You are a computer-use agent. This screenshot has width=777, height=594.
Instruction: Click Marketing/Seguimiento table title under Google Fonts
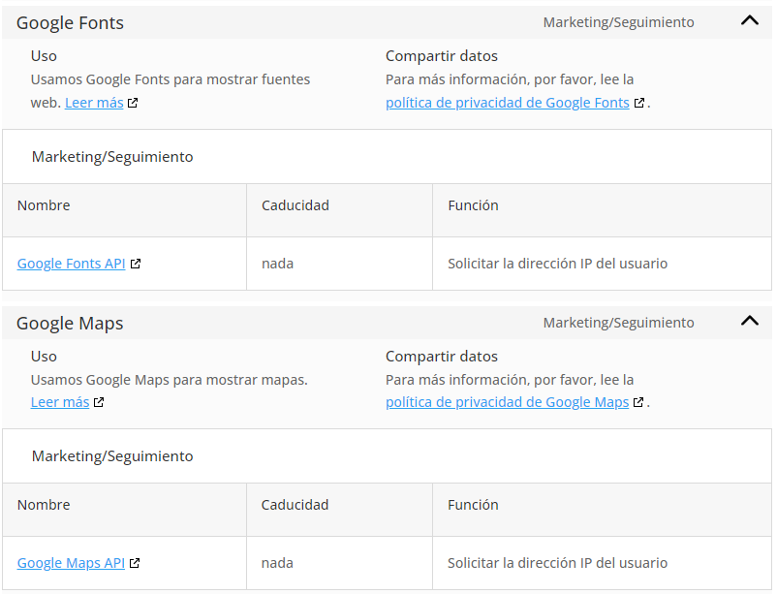coord(112,157)
